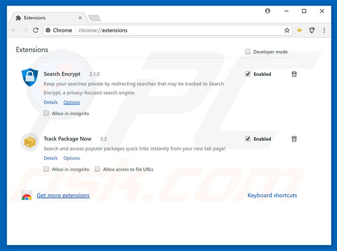Viewport: 337px width, 251px height.
Task: Go back with the back arrow
Action: pyautogui.click(x=14, y=30)
